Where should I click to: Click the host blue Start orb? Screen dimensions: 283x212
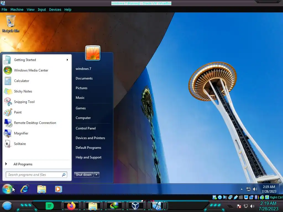[x=7, y=206]
